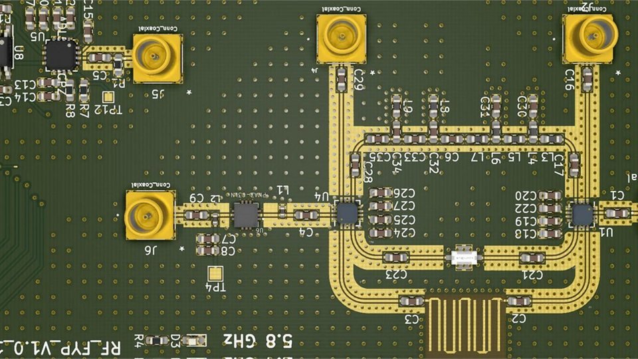Screen dimensions: 638x359
Task: Select capacitor C17 on the right vertical trace
Action: tap(574, 164)
